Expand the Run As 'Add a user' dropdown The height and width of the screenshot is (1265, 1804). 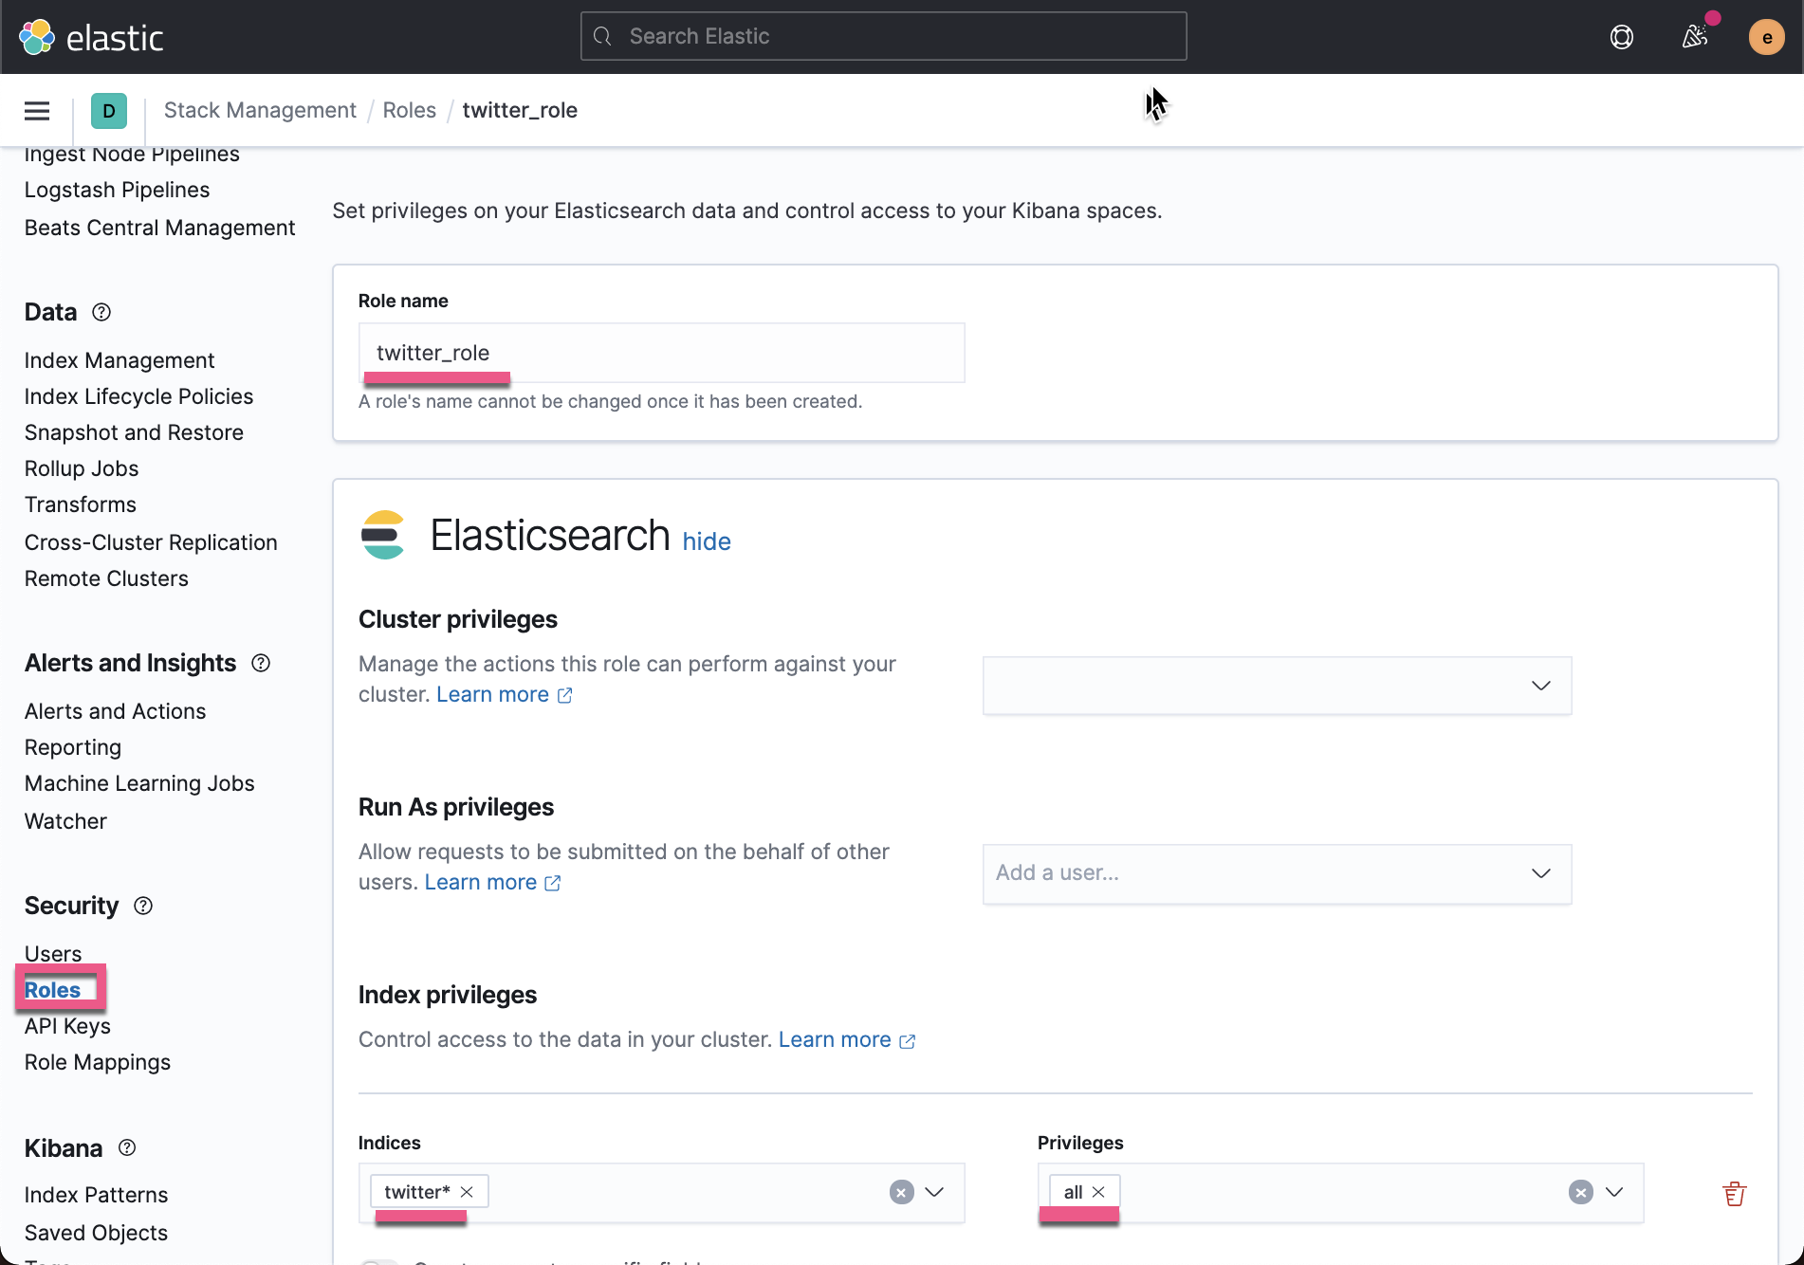coord(1540,873)
